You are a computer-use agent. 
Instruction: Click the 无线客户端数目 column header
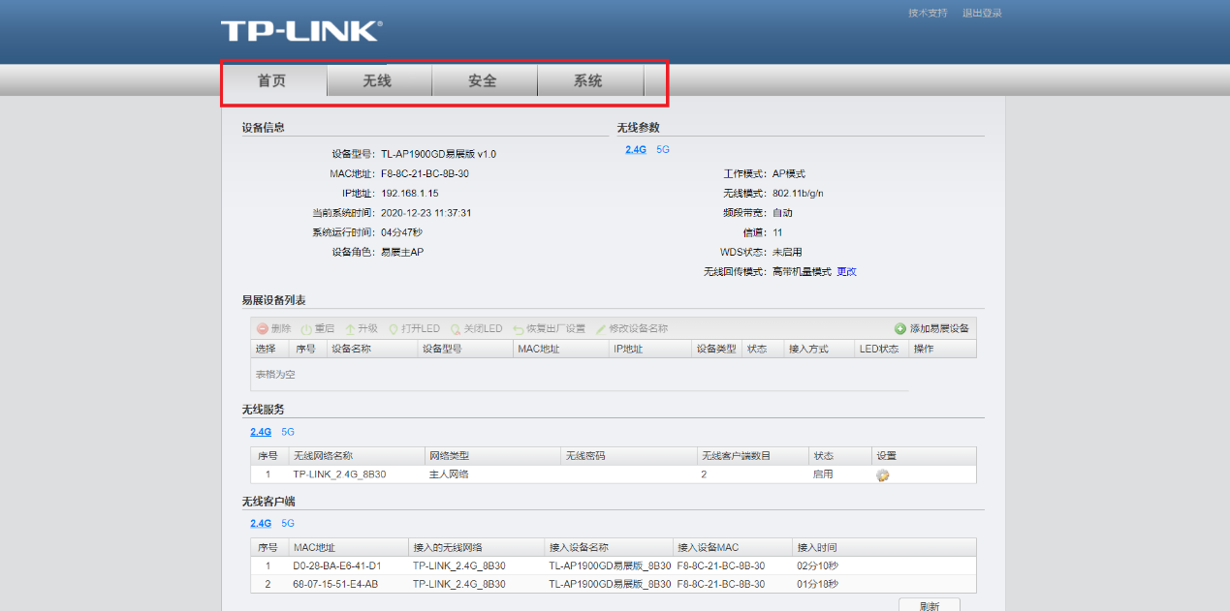point(752,455)
